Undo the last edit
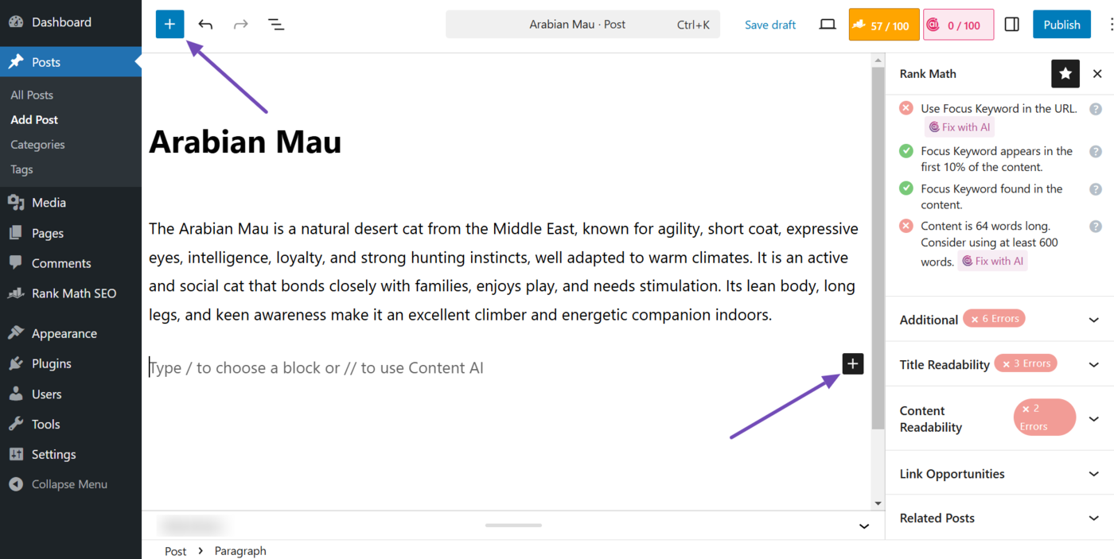The height and width of the screenshot is (559, 1114). tap(205, 25)
